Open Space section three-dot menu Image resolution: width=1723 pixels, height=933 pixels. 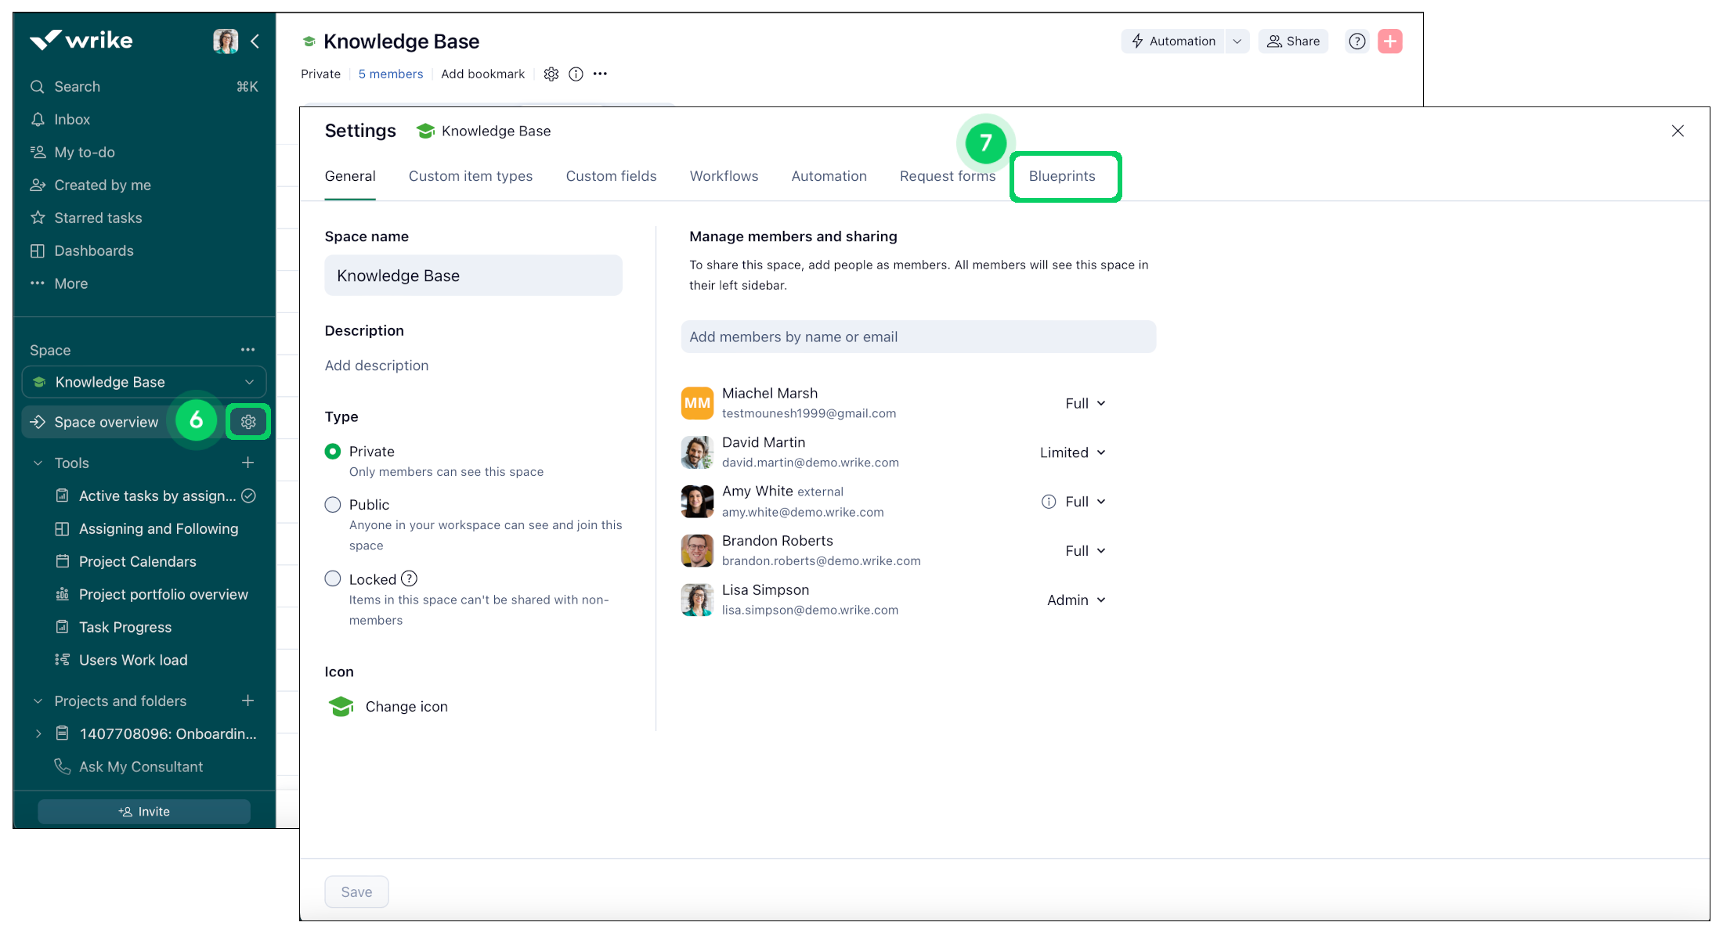click(x=248, y=350)
